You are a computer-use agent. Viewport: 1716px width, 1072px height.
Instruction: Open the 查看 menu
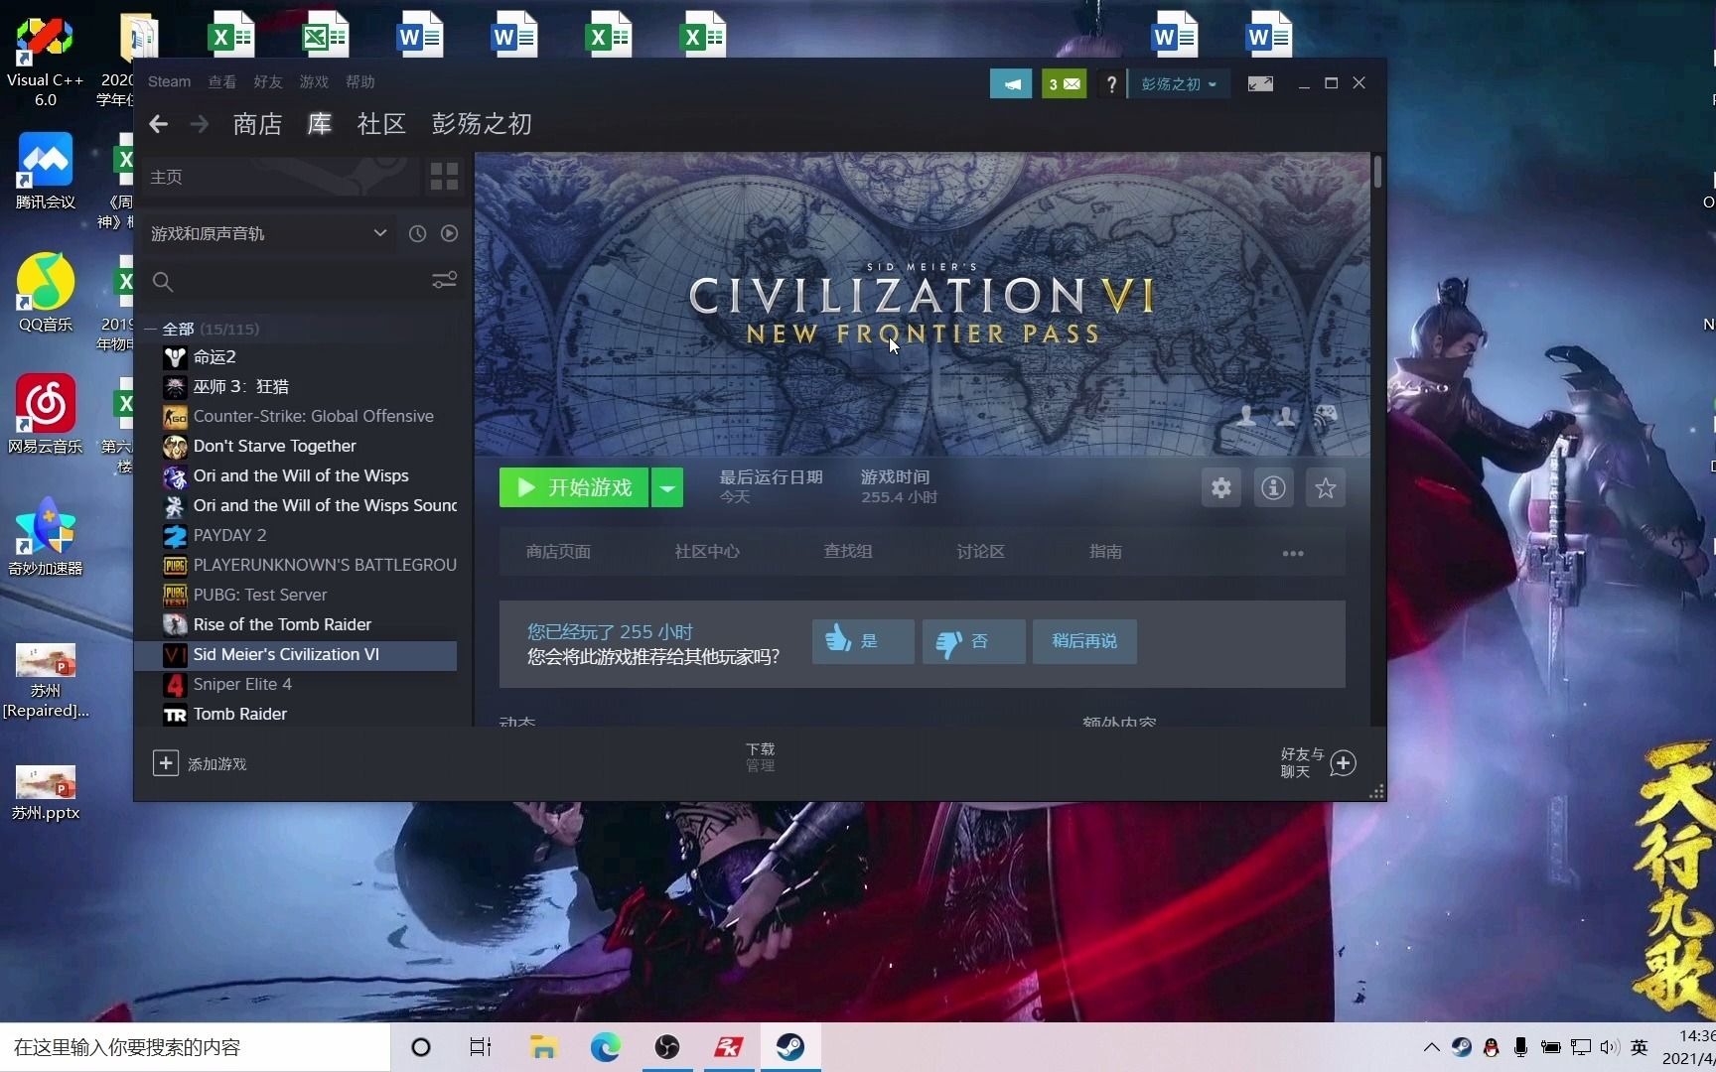point(221,81)
